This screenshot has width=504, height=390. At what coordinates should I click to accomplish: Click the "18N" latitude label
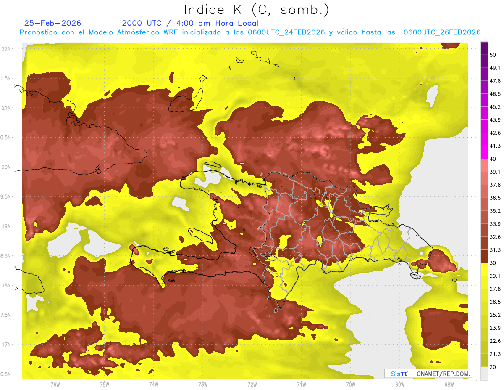[7, 286]
